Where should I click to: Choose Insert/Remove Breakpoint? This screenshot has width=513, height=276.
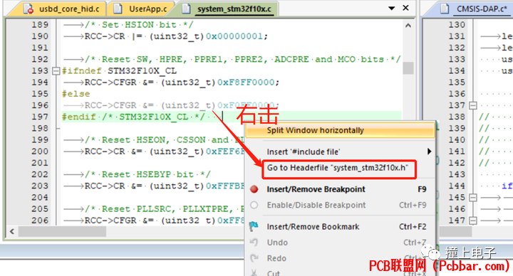341,189
